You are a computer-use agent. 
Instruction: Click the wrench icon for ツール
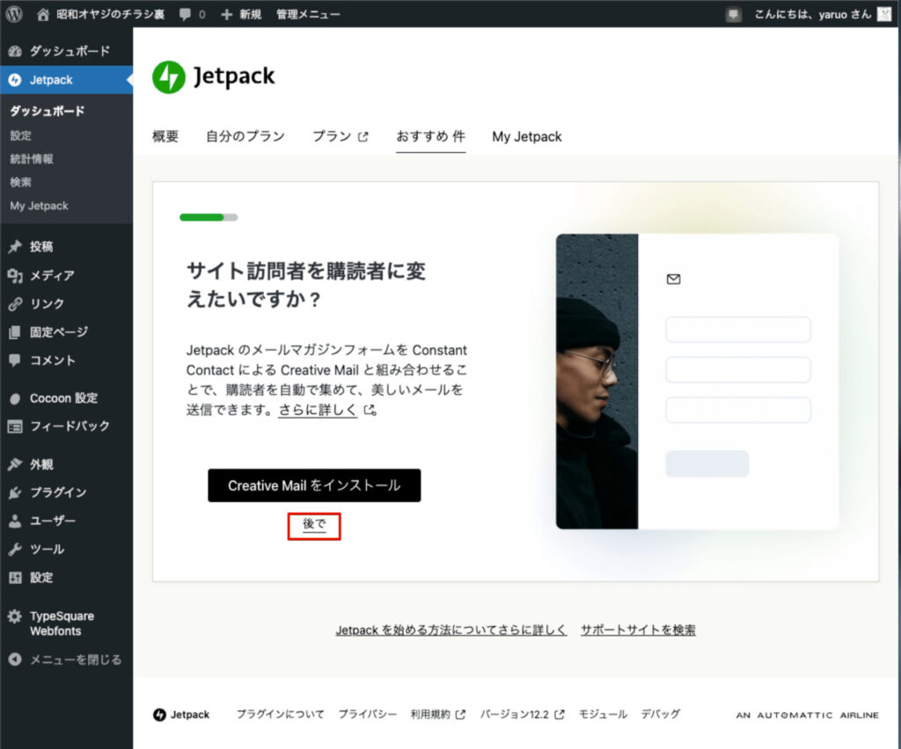pos(15,549)
